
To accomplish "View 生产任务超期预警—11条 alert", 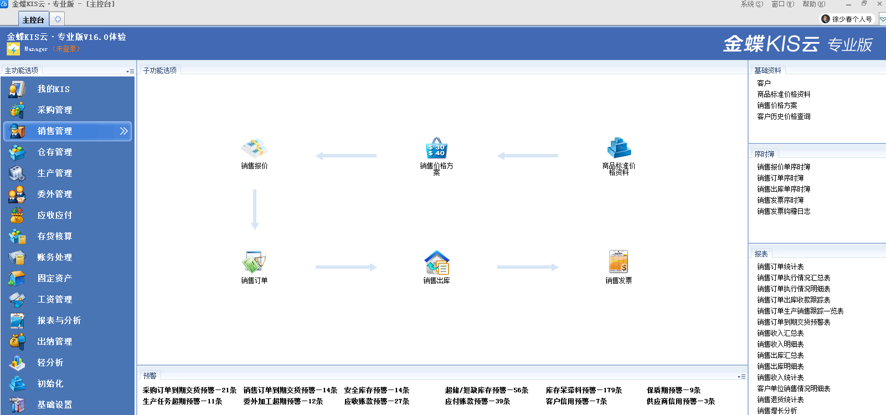I will (x=182, y=401).
